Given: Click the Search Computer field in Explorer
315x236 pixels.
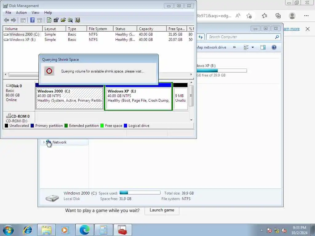Looking at the screenshot, I should pyautogui.click(x=241, y=37).
